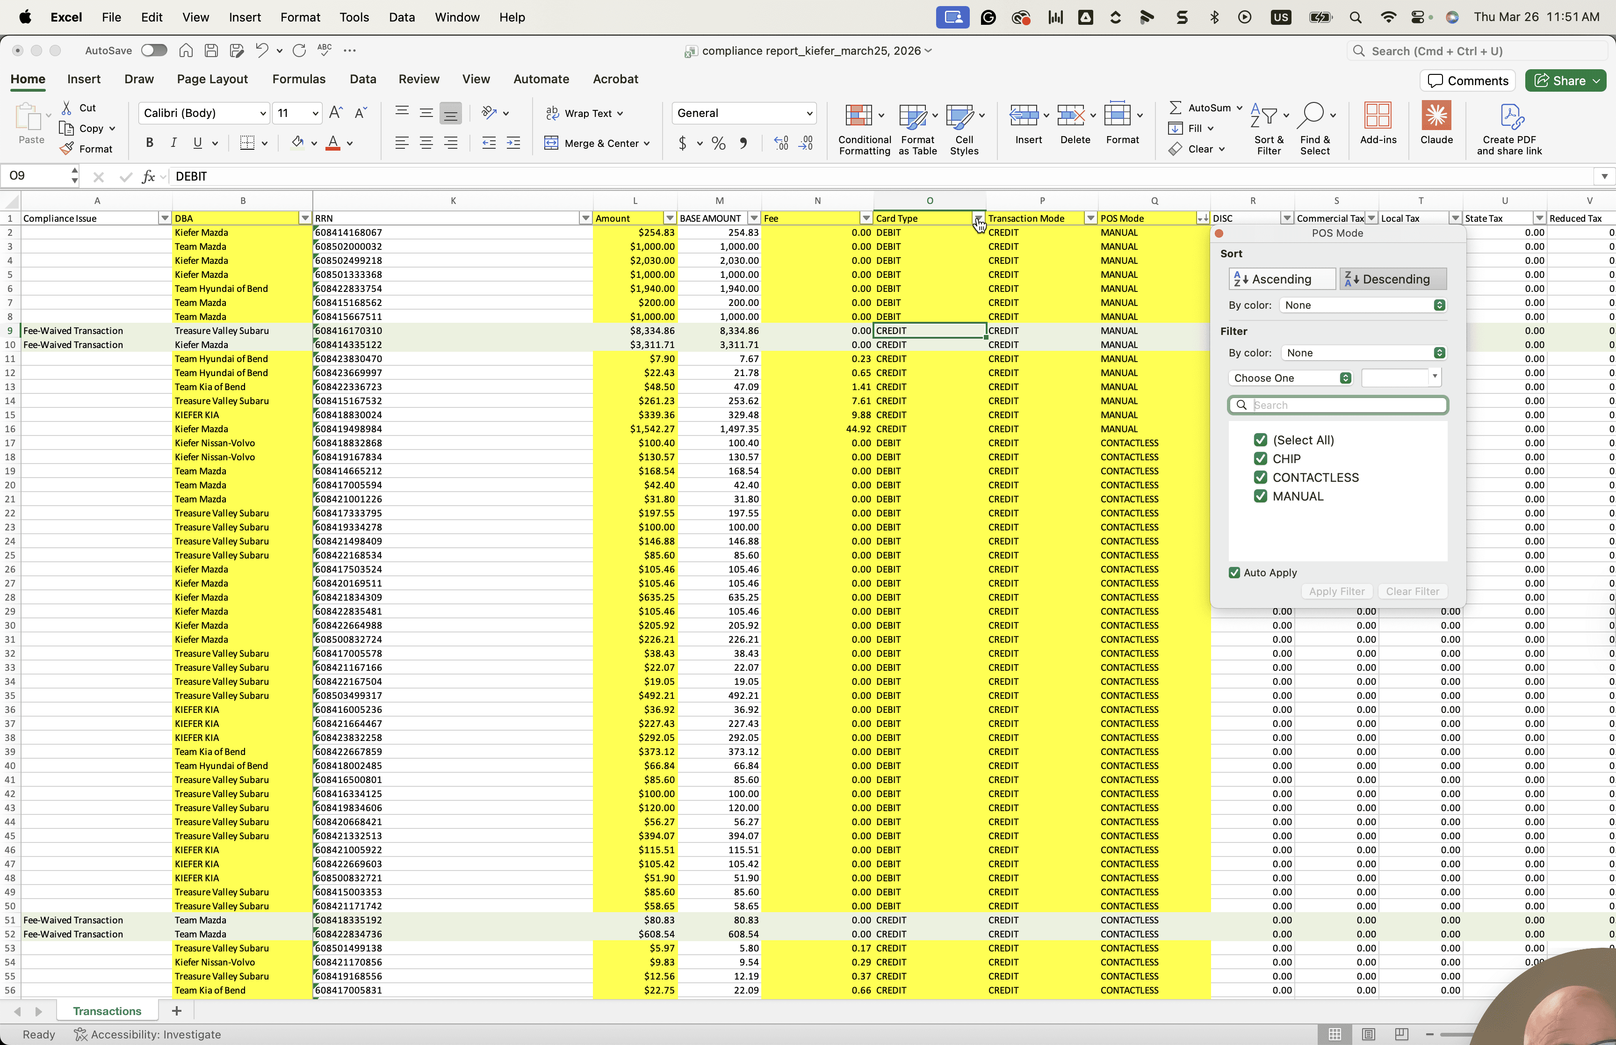Click the Increase Font Size icon
Image resolution: width=1616 pixels, height=1045 pixels.
tap(336, 113)
